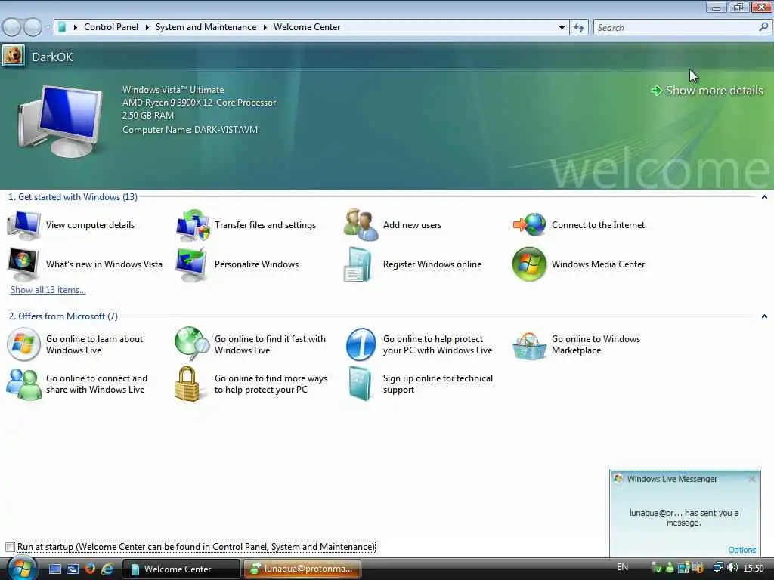774x580 pixels.
Task: Click the 15:50 taskbar clock
Action: point(754,568)
